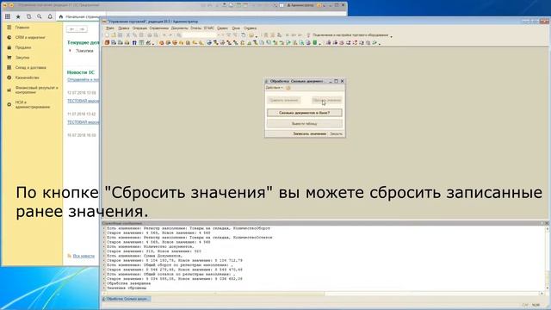Image resolution: width=551 pixels, height=310 pixels.
Task: Open the first ТЕСТОВАЯ версия news link dated 12.07.2018
Action: click(83, 101)
